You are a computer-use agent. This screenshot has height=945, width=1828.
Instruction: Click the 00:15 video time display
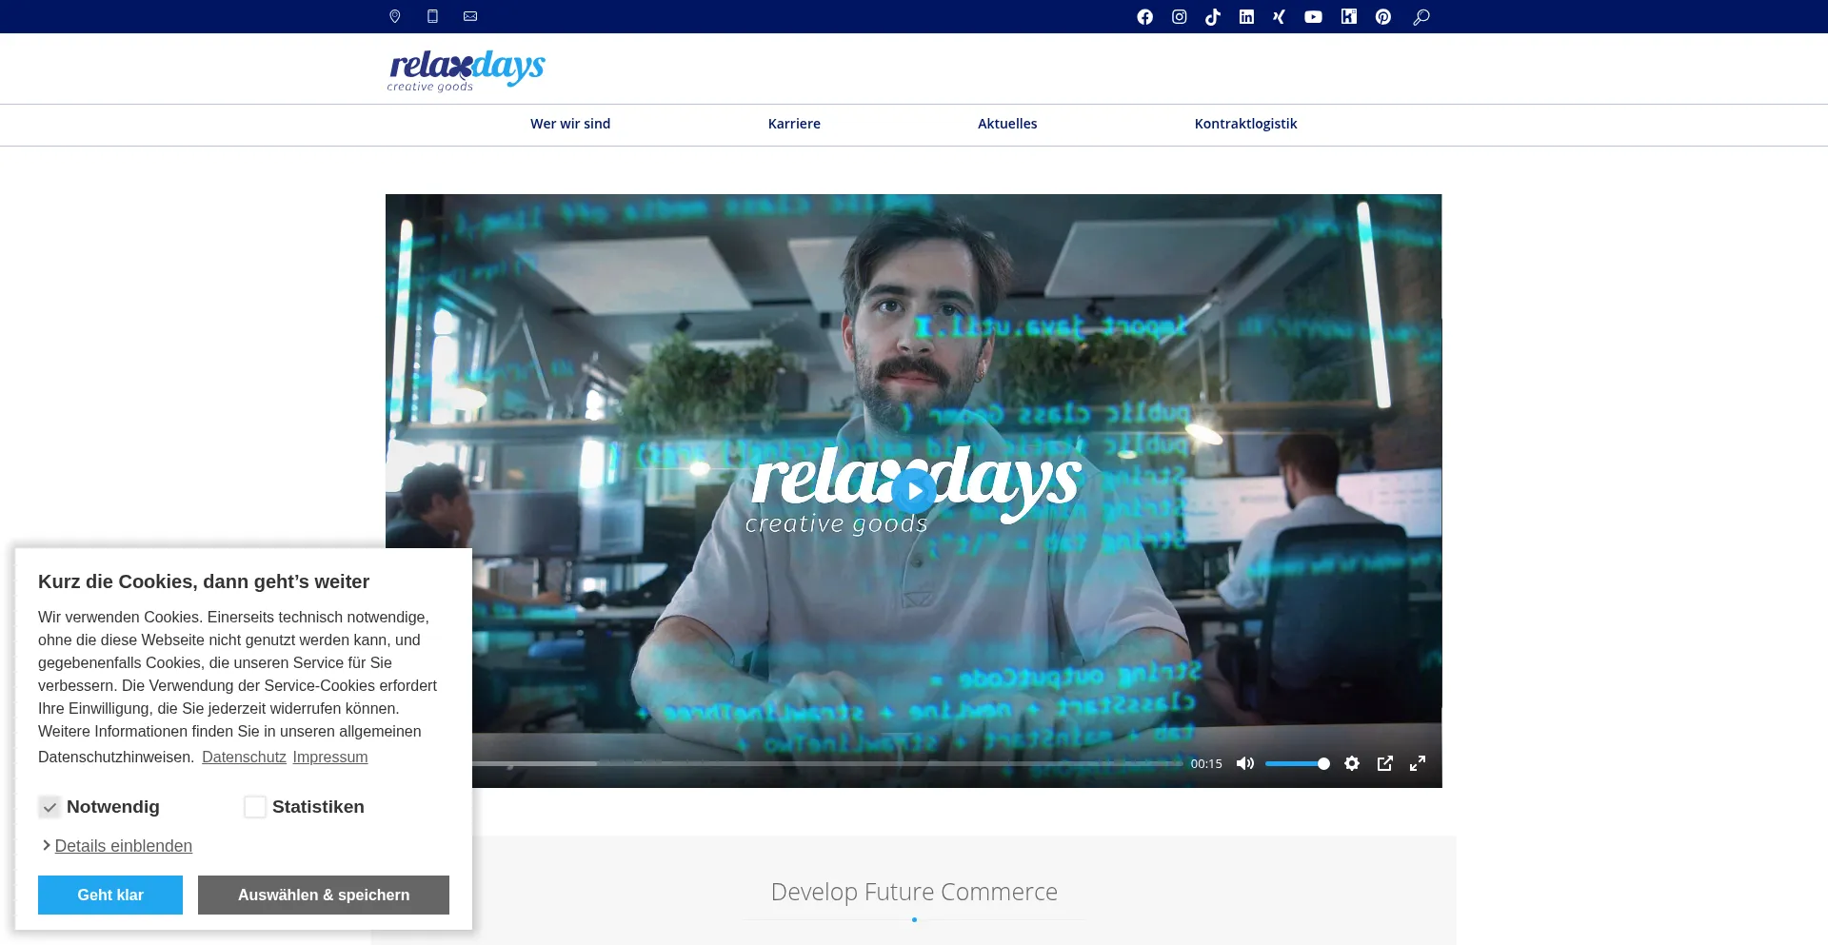pos(1206,763)
